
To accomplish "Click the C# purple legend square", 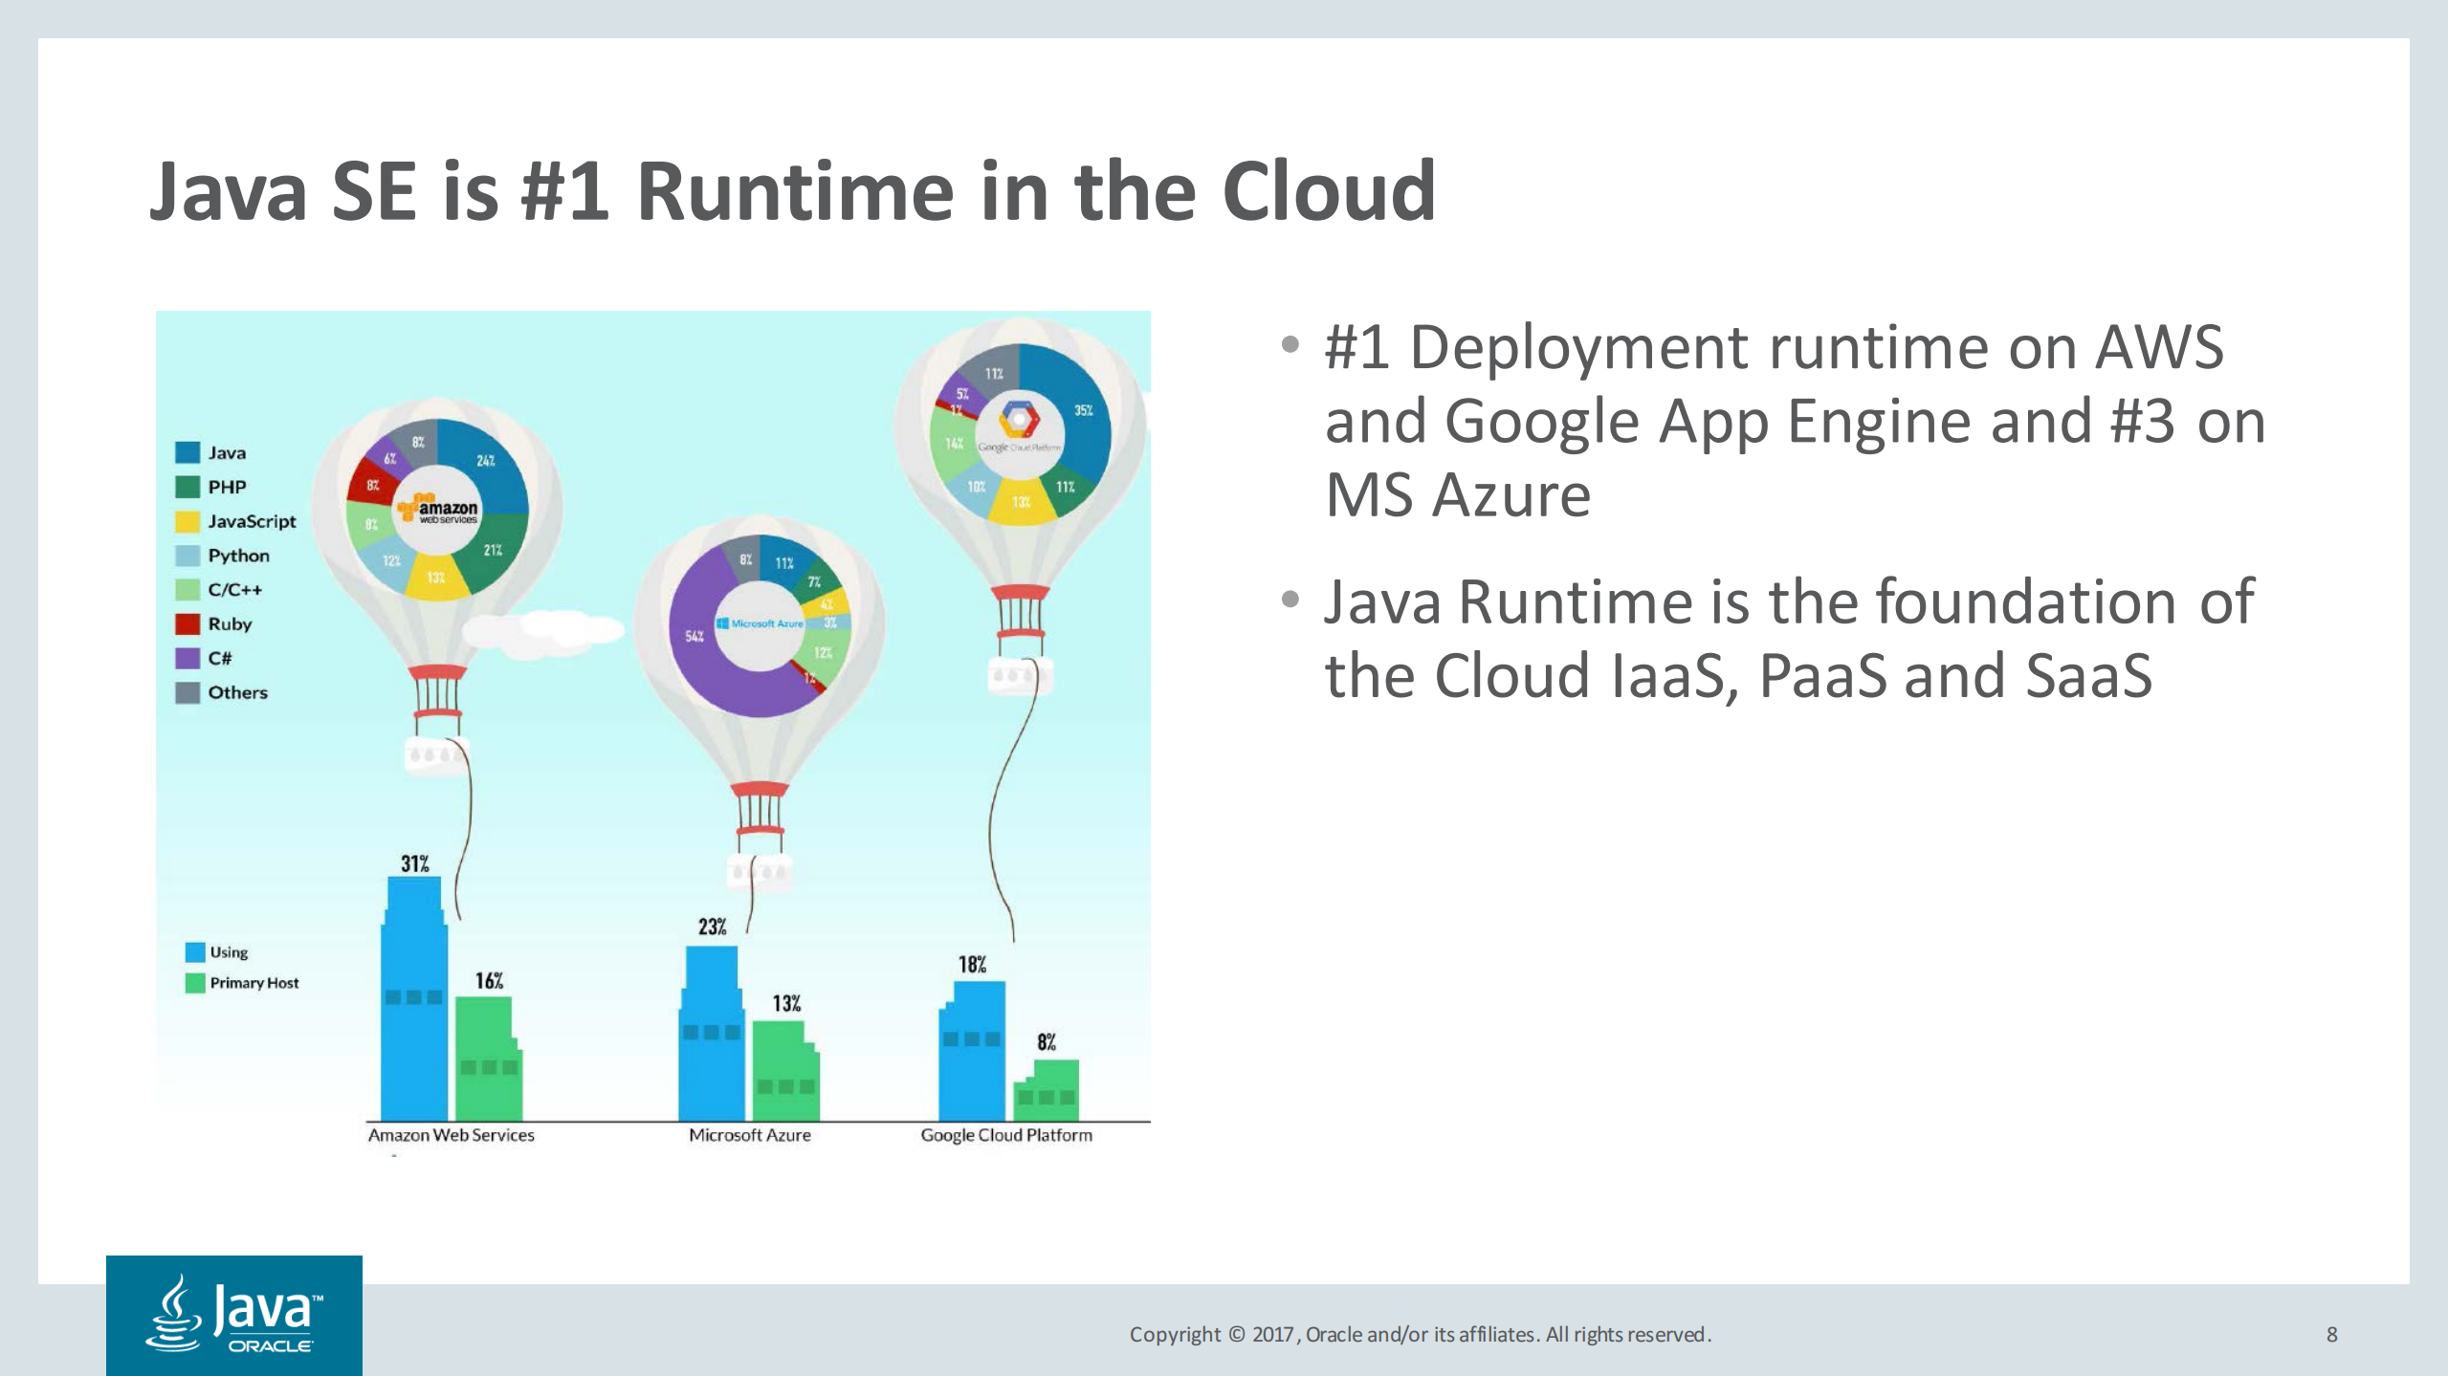I will [x=187, y=658].
